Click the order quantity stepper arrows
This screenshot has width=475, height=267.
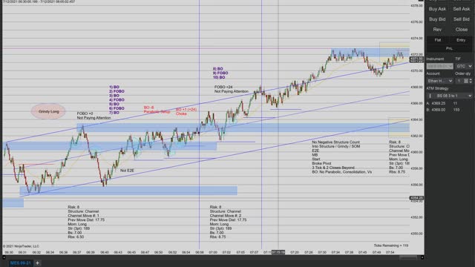(x=471, y=81)
